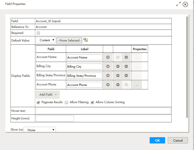
Task: Close the Field Properties dialog
Action: tap(185, 4)
